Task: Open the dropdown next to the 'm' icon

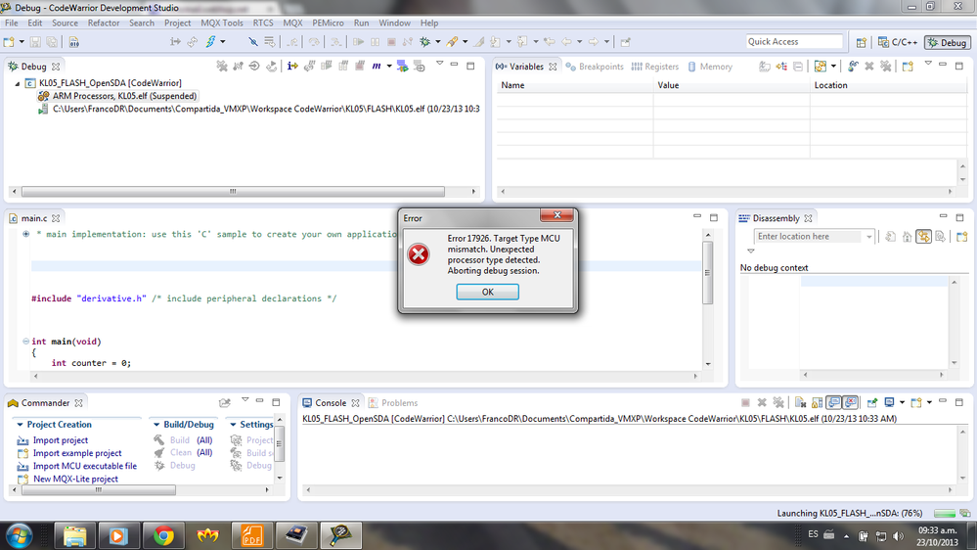Action: (x=389, y=67)
